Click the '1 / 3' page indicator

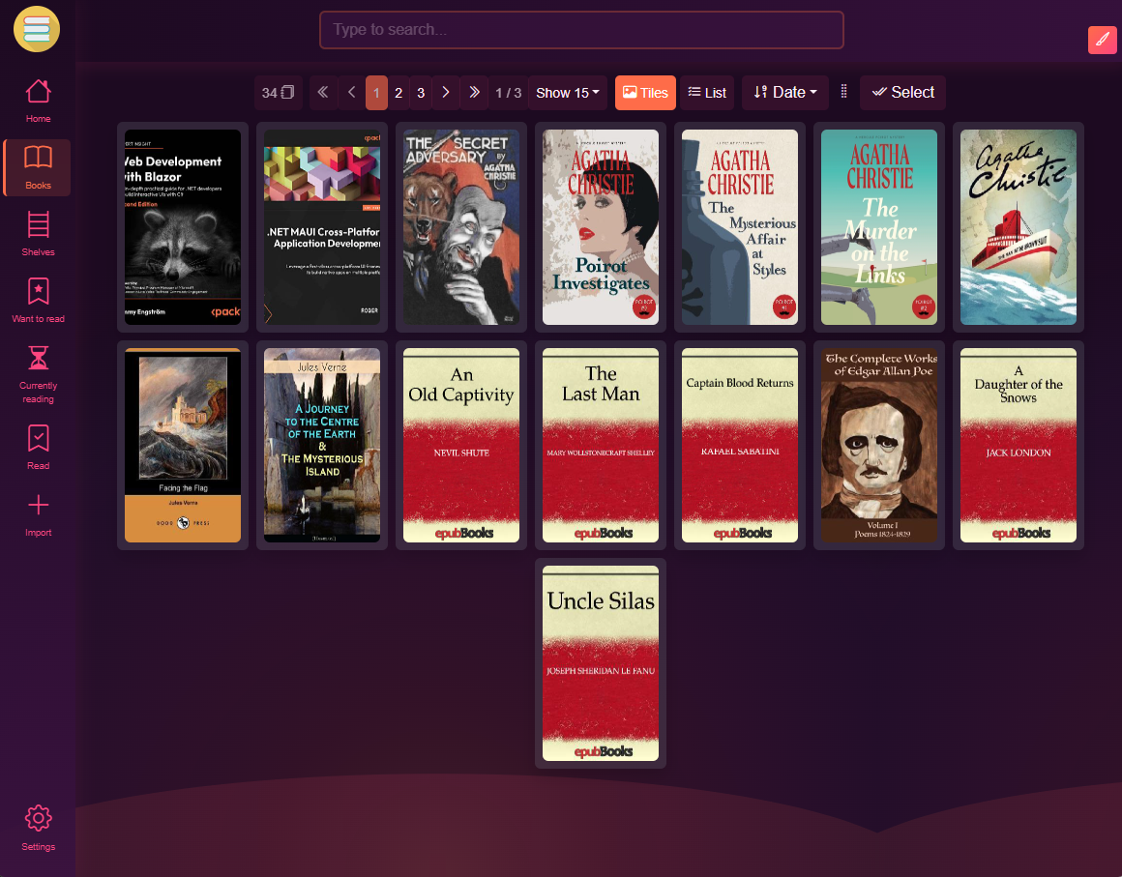508,93
